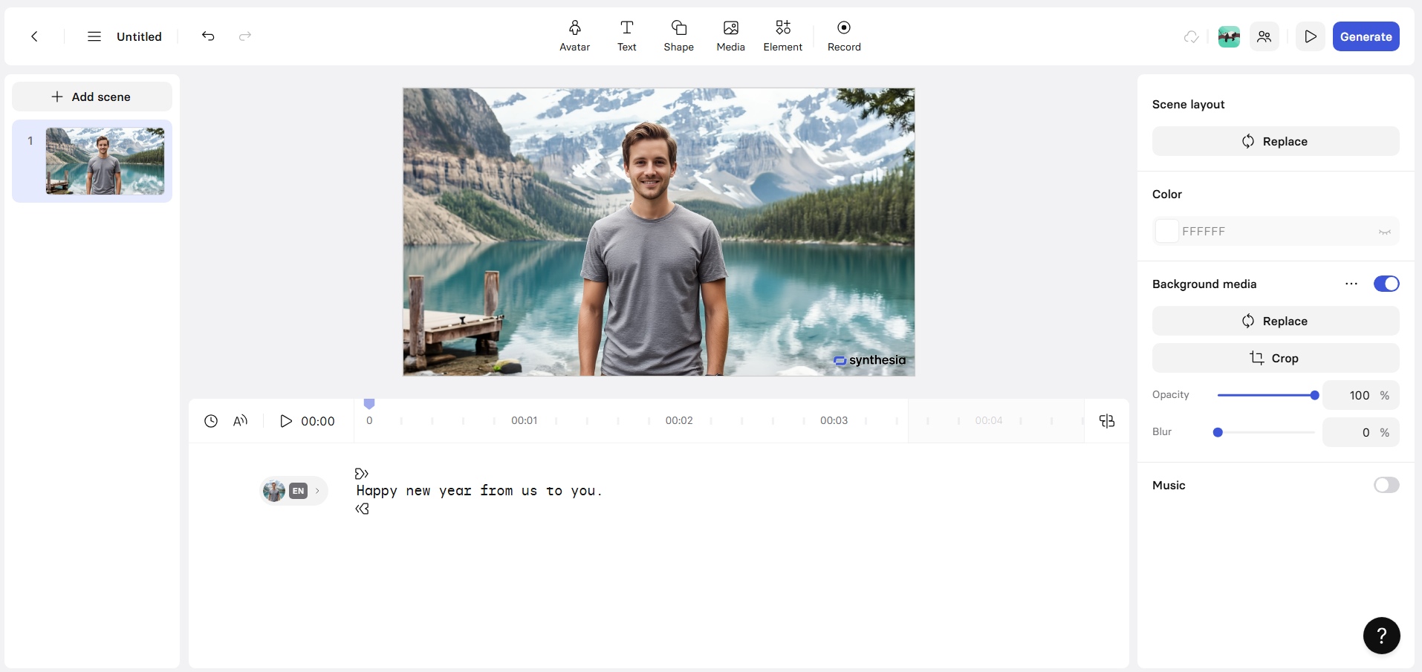Edit the FFFFFF color hex field
Image resolution: width=1422 pixels, height=672 pixels.
coord(1276,231)
